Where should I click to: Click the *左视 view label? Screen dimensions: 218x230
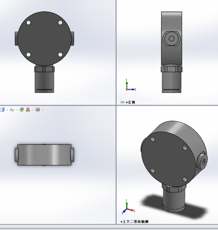(x=130, y=102)
